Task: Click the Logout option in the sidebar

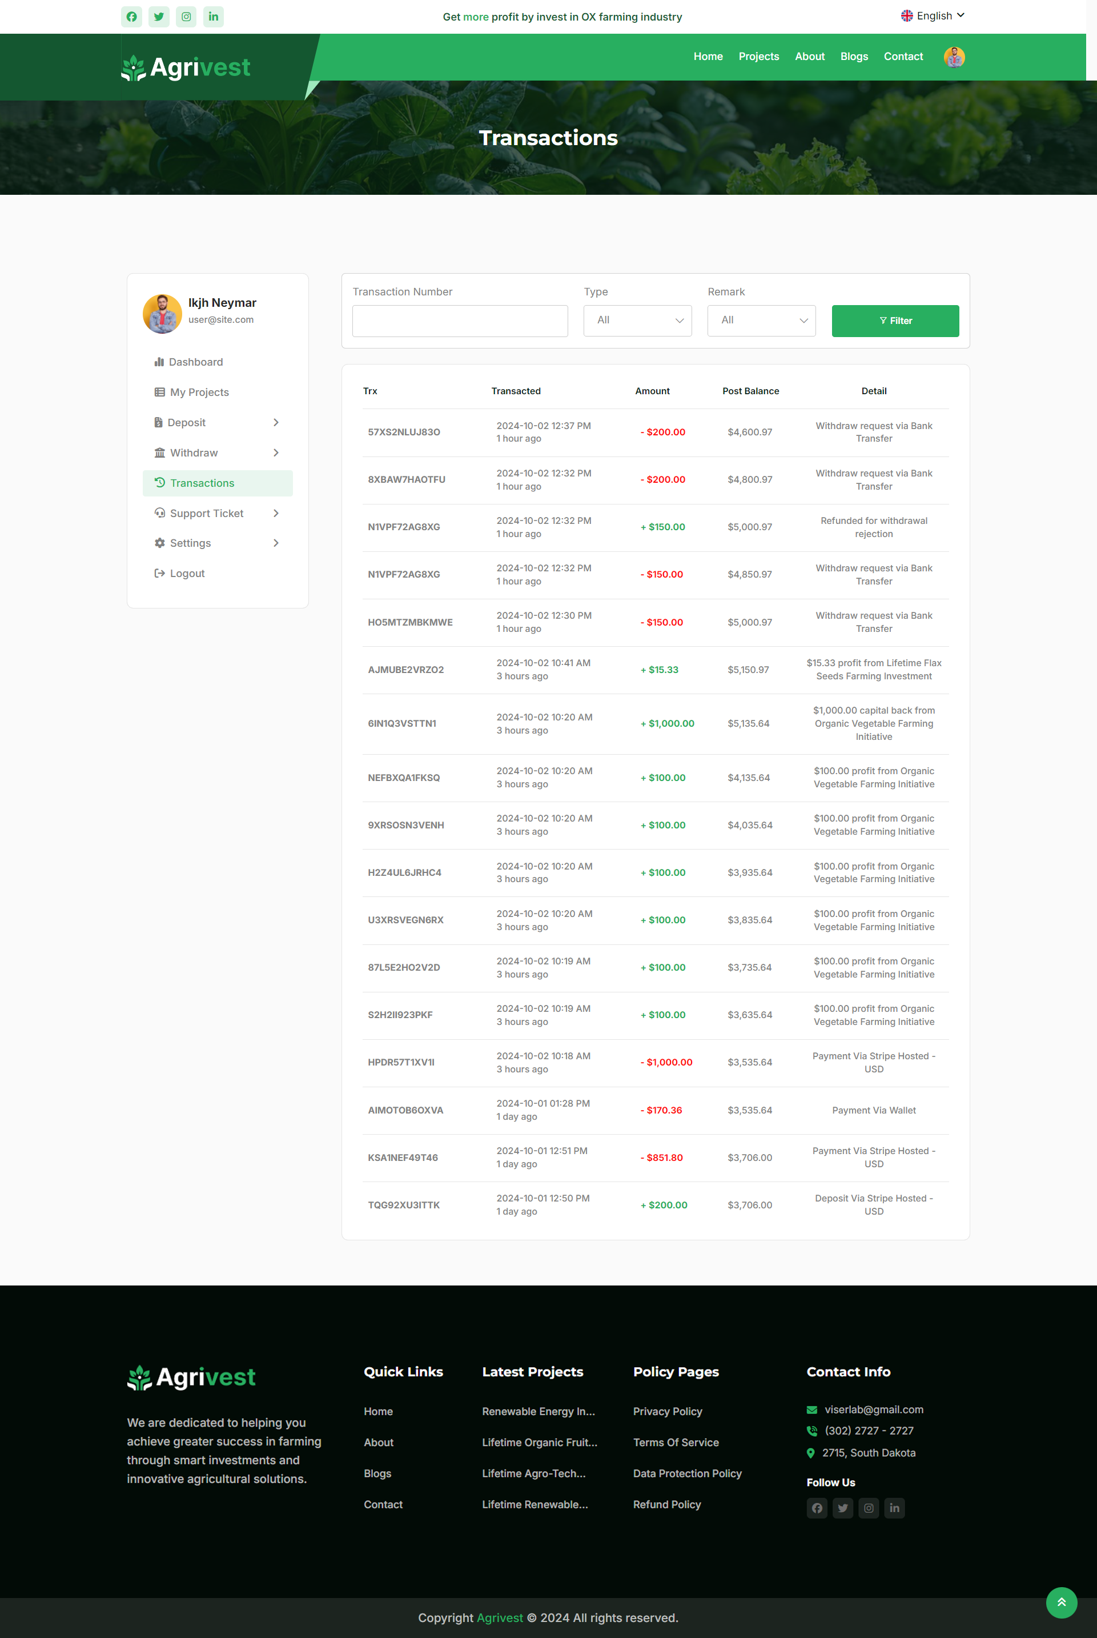Action: point(186,572)
